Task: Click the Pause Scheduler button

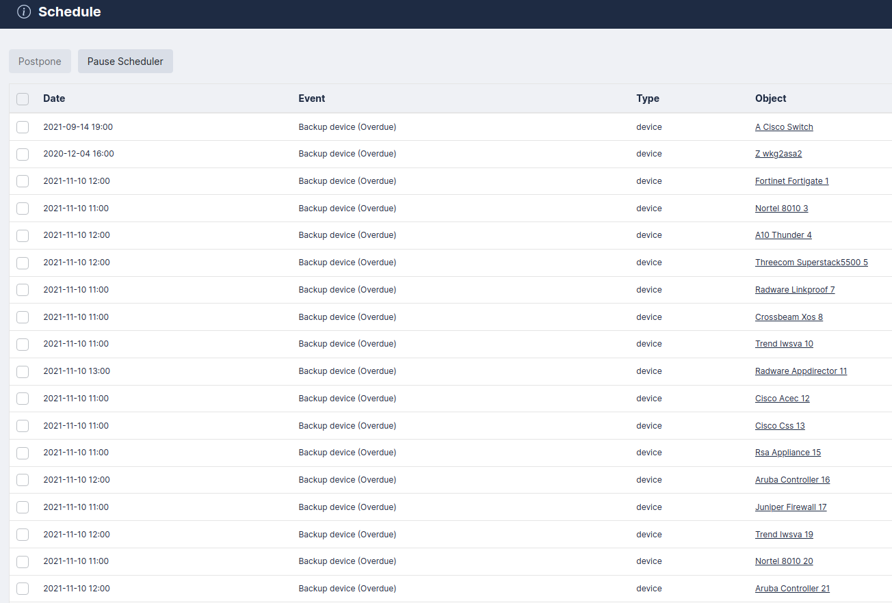Action: [x=125, y=62]
